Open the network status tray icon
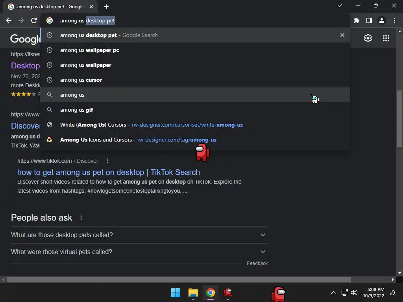 (x=344, y=293)
